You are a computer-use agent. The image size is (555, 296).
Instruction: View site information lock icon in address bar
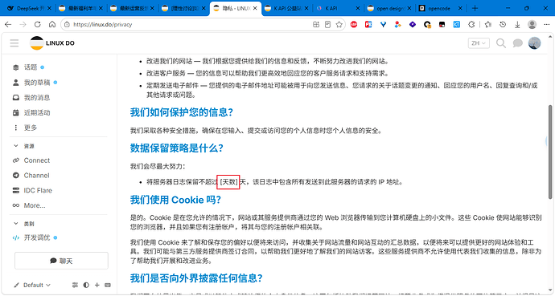[x=68, y=24]
